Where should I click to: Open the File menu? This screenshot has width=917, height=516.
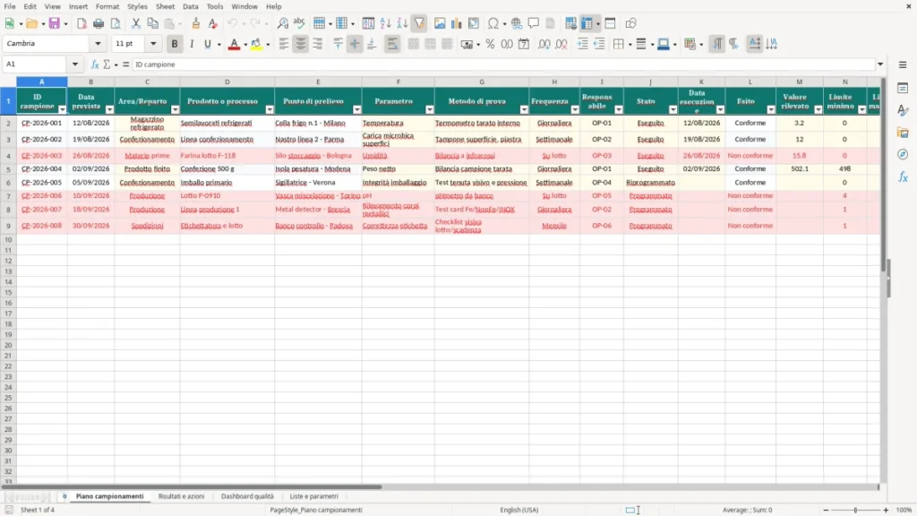[x=10, y=6]
